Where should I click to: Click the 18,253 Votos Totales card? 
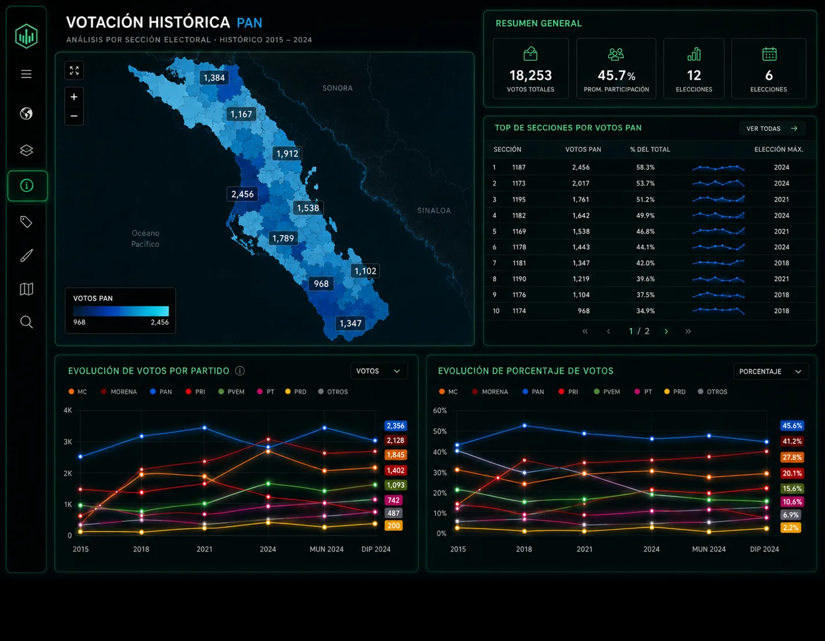pos(530,68)
